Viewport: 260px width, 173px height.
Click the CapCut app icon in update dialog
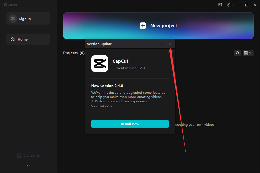tap(100, 64)
